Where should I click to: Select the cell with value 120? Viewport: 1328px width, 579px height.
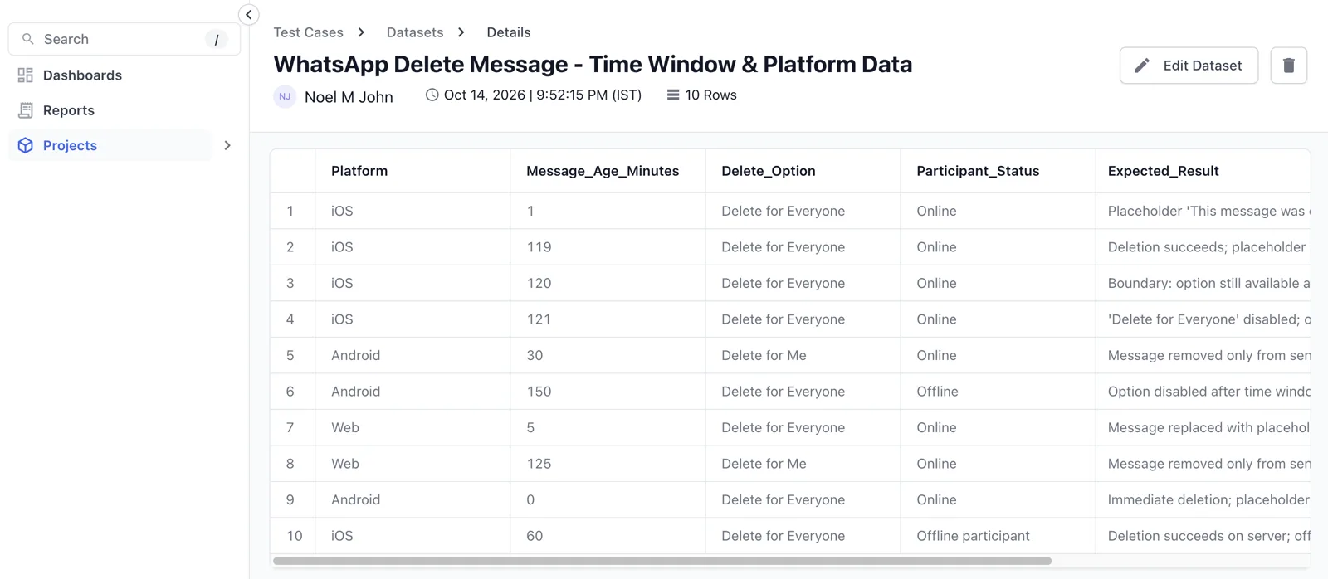[x=608, y=283]
